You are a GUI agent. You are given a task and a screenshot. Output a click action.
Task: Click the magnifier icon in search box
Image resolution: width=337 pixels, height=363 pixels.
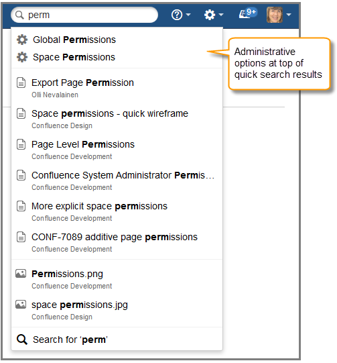click(19, 15)
